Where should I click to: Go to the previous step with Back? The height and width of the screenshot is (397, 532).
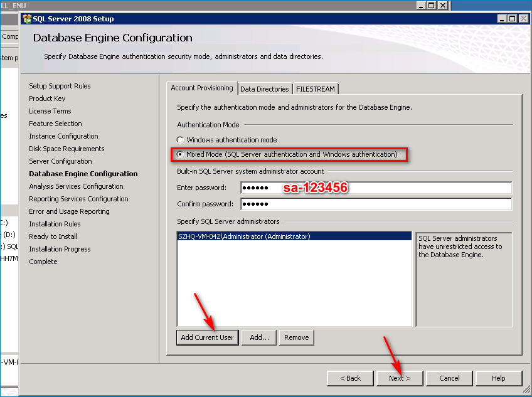pyautogui.click(x=350, y=378)
